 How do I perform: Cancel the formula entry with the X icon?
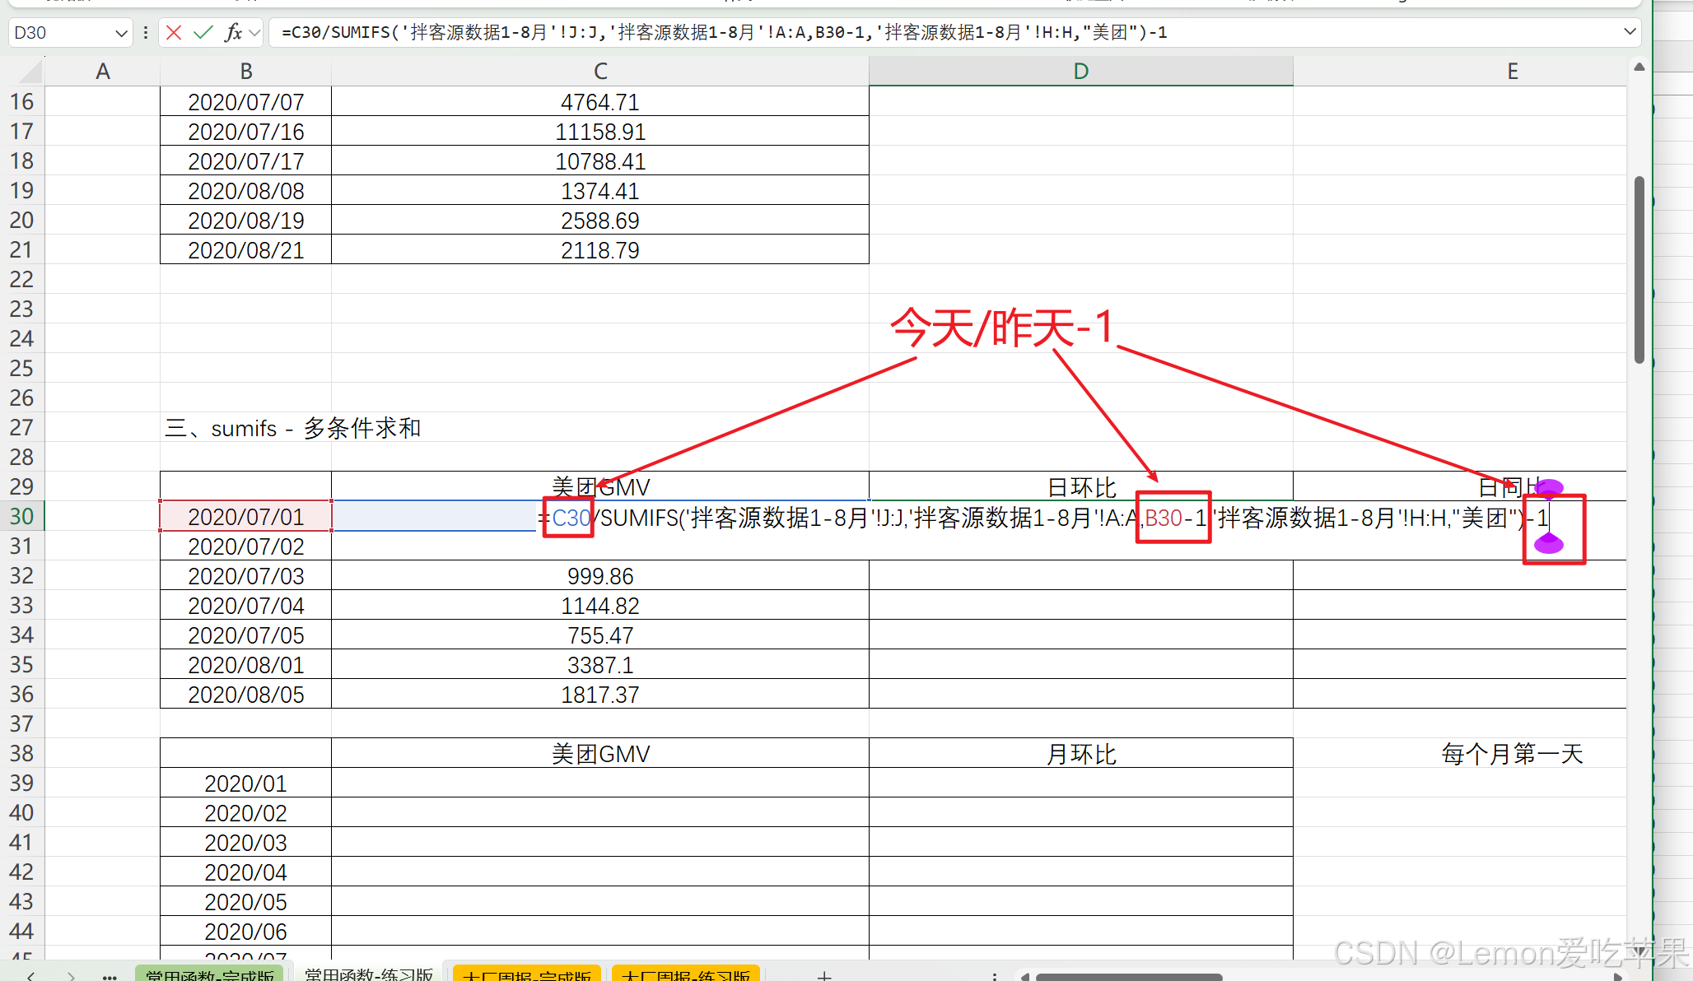pyautogui.click(x=174, y=33)
